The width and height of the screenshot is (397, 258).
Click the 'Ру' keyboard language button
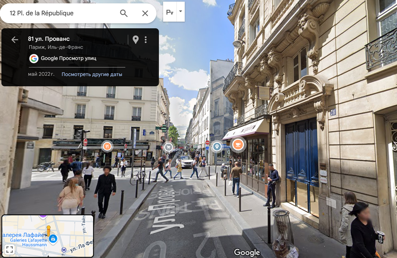[x=170, y=12]
